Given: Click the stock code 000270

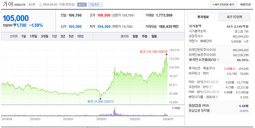Looking at the screenshot, I should tap(20, 5).
